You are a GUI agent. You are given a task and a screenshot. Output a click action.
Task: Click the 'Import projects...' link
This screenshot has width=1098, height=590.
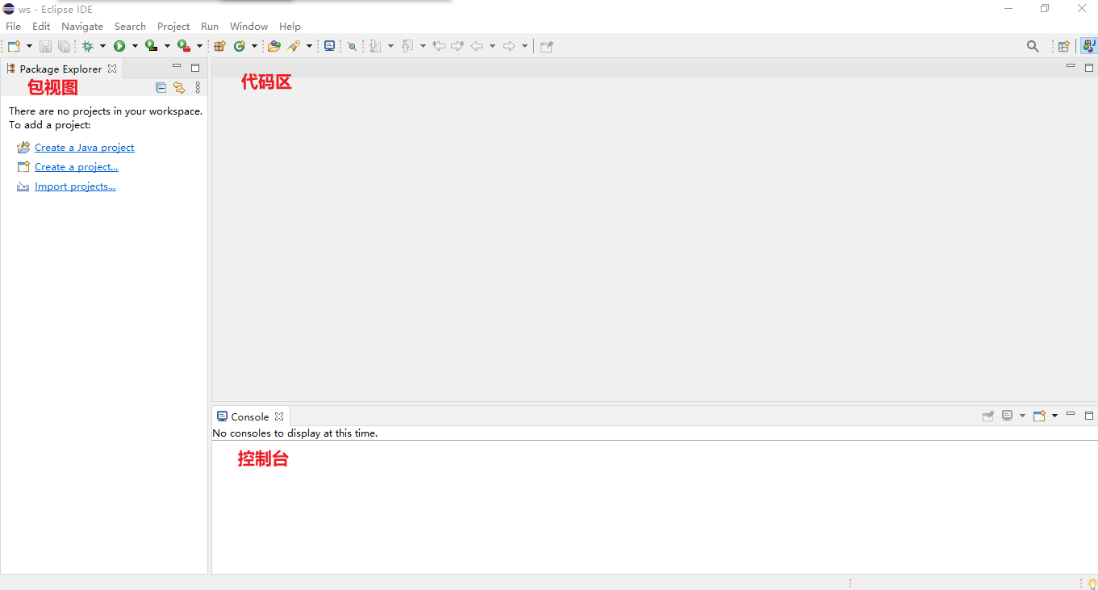[x=75, y=186]
